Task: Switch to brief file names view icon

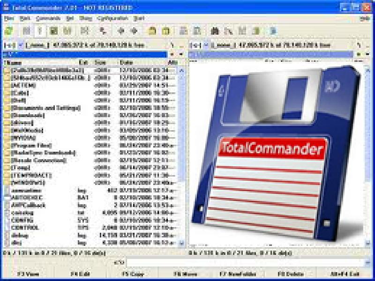Action: (26, 31)
